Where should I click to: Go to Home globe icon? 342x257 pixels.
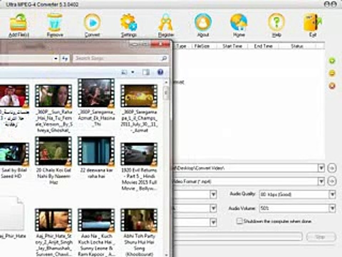pyautogui.click(x=239, y=22)
